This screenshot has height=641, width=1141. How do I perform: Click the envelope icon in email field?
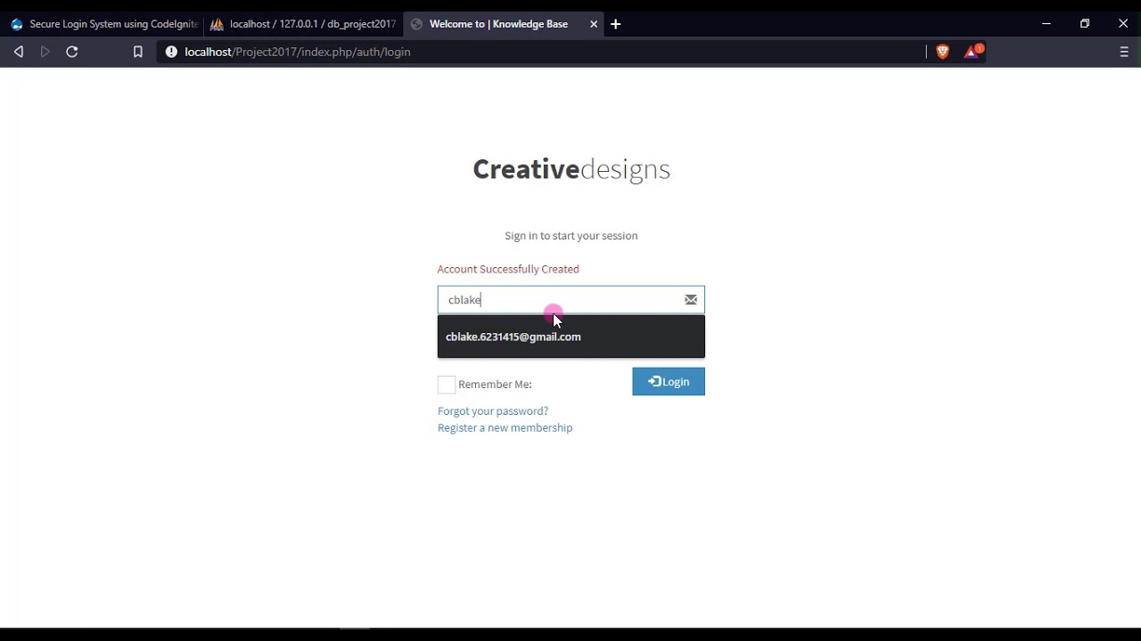[691, 300]
